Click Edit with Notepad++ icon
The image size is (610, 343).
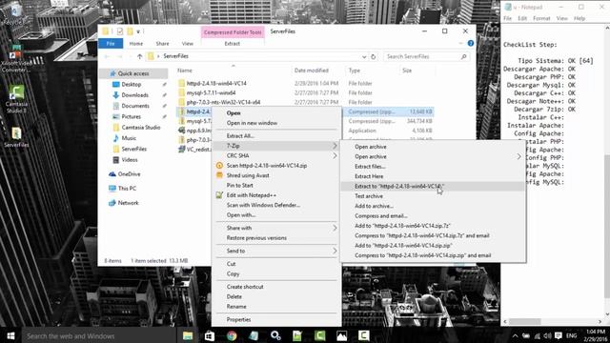pos(219,195)
